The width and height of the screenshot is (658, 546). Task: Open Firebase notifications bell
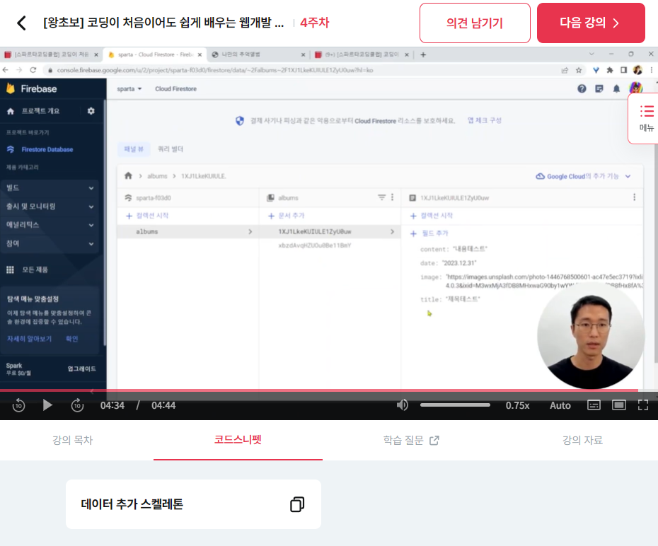click(616, 88)
